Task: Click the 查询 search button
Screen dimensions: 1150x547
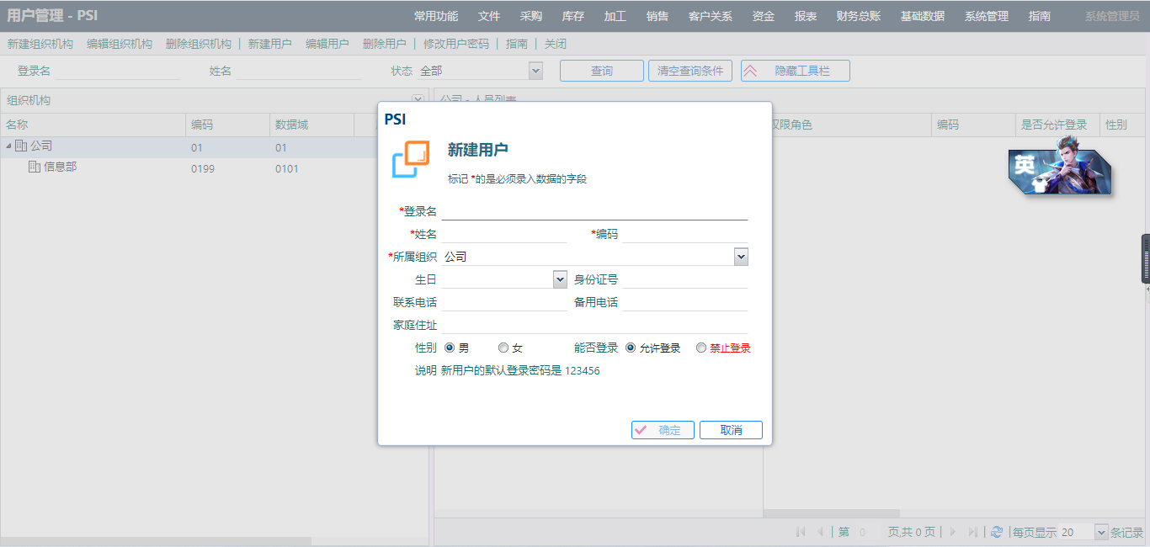Action: pyautogui.click(x=602, y=71)
